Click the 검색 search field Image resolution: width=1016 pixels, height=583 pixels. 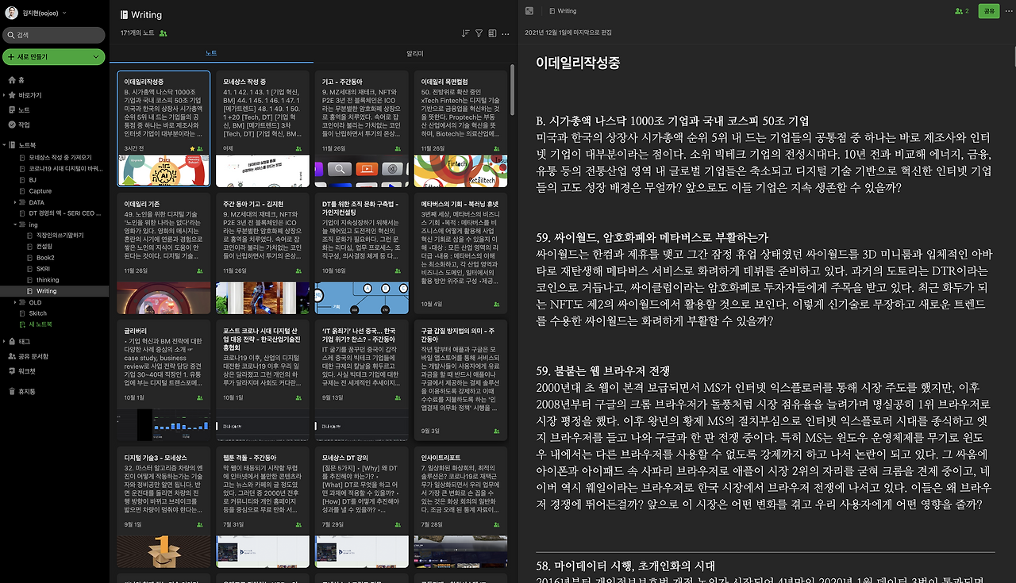(x=54, y=35)
